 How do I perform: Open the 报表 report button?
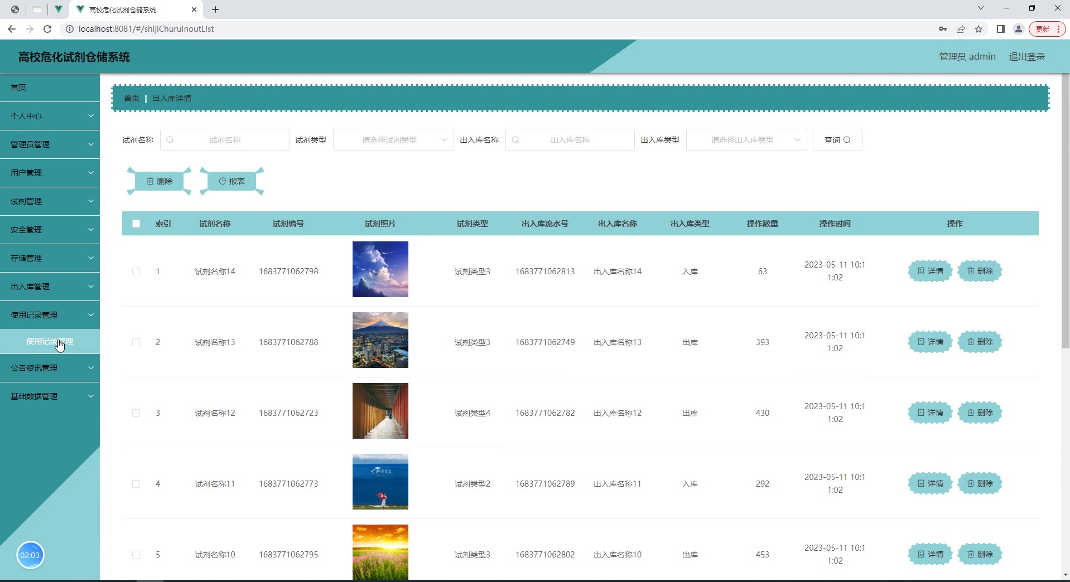(232, 181)
